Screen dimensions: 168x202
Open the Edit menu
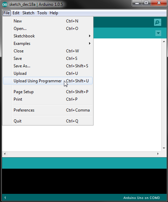coord(16,13)
